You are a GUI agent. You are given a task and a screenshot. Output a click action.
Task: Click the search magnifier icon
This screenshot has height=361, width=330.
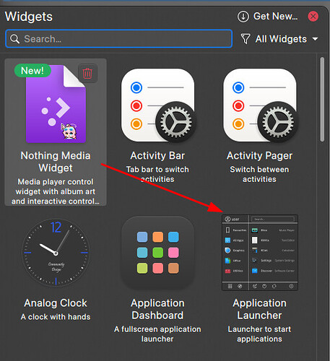coord(14,39)
